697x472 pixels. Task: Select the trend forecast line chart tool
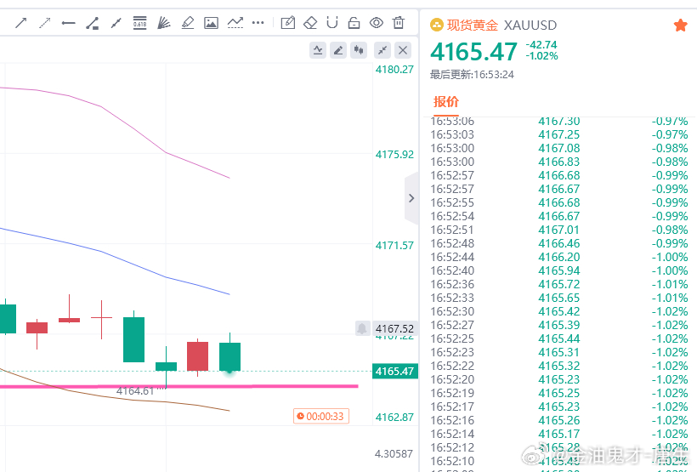(x=235, y=23)
